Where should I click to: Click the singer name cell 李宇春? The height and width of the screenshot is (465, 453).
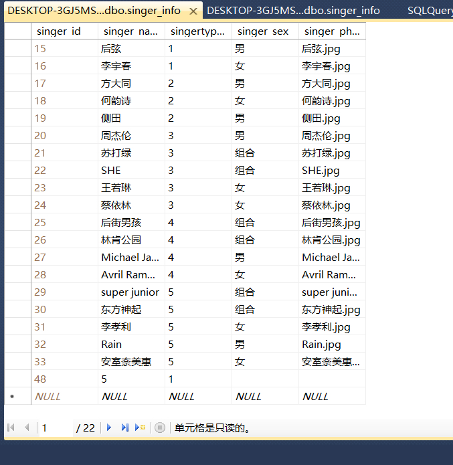[131, 66]
